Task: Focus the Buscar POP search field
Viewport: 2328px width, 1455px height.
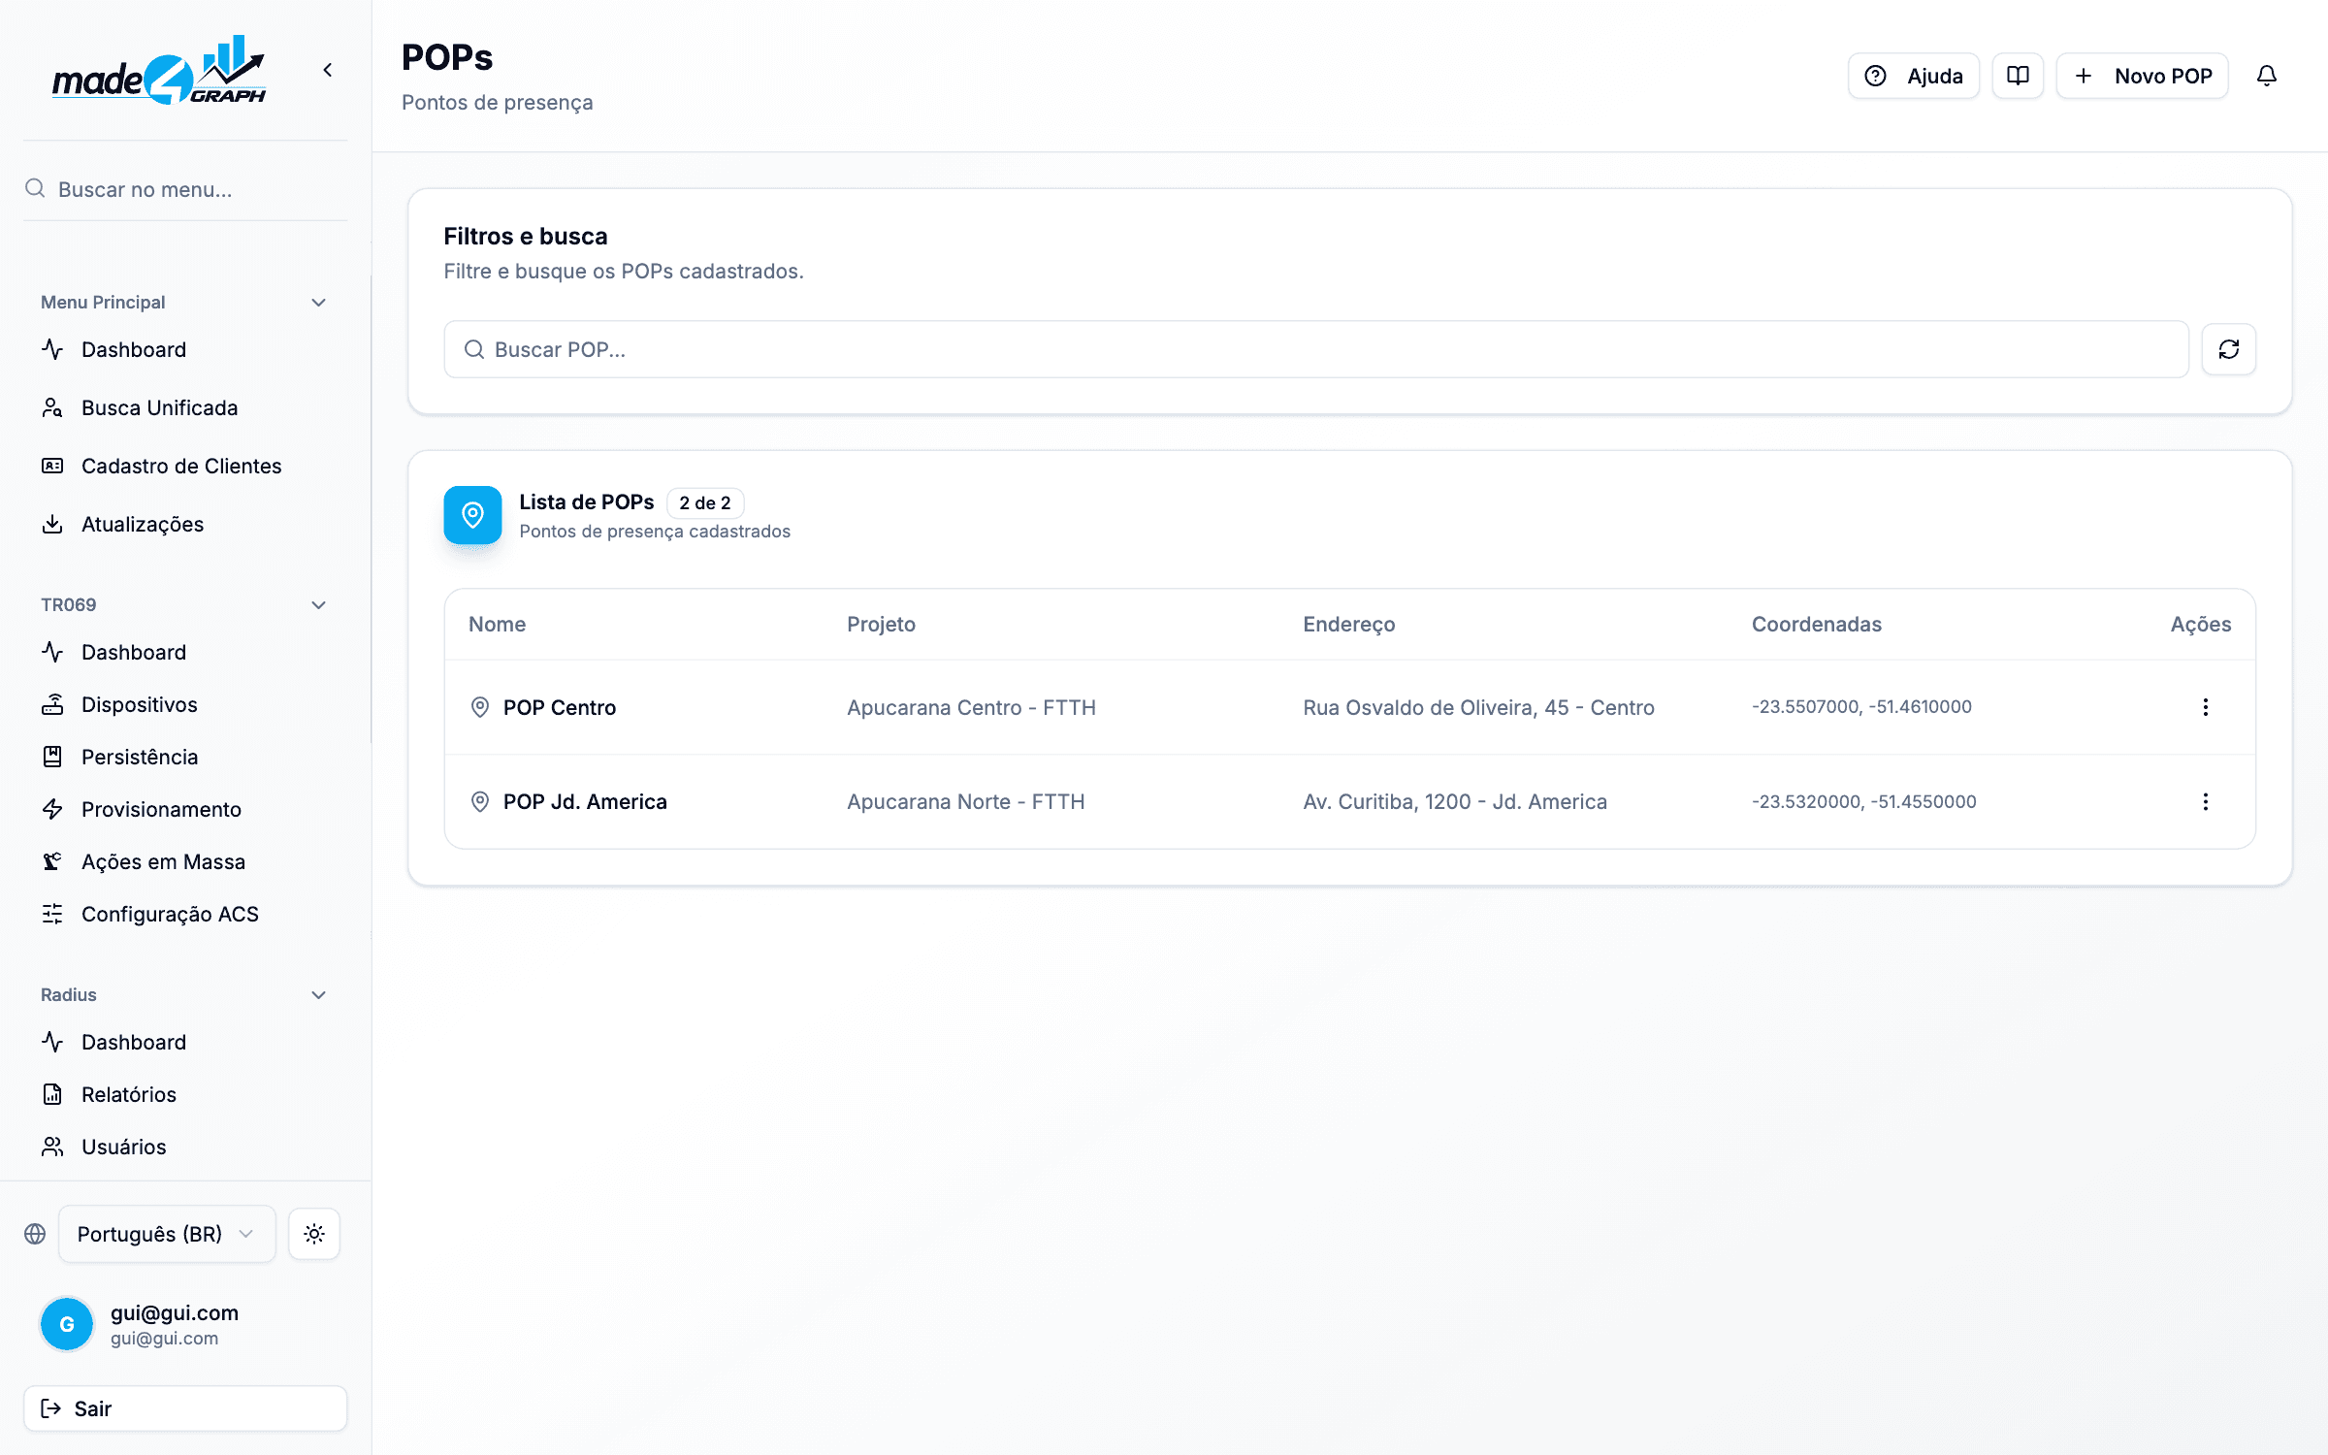Action: pos(1316,349)
